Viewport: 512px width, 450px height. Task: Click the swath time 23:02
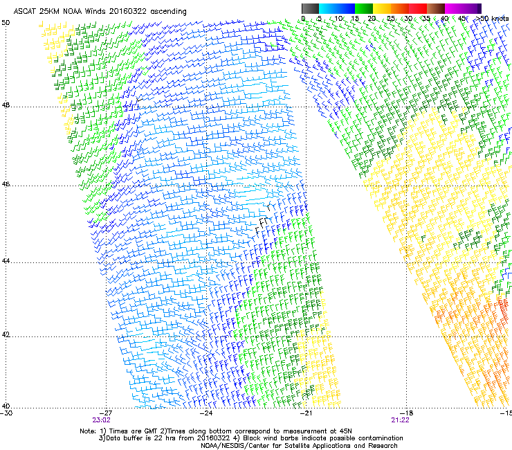coord(101,420)
